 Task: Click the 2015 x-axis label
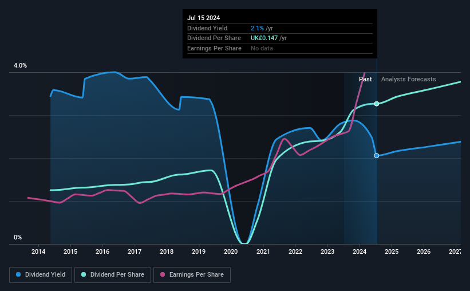[x=70, y=251]
